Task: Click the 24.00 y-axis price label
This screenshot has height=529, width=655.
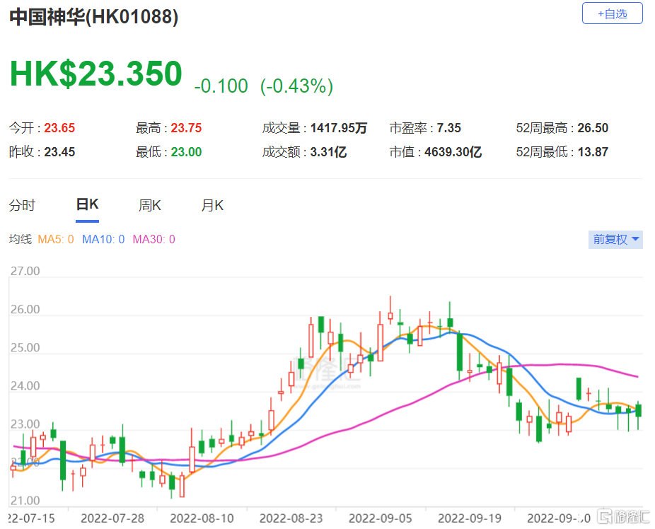Action: 25,386
